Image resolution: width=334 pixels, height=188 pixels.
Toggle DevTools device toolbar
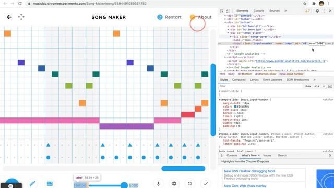point(228,11)
